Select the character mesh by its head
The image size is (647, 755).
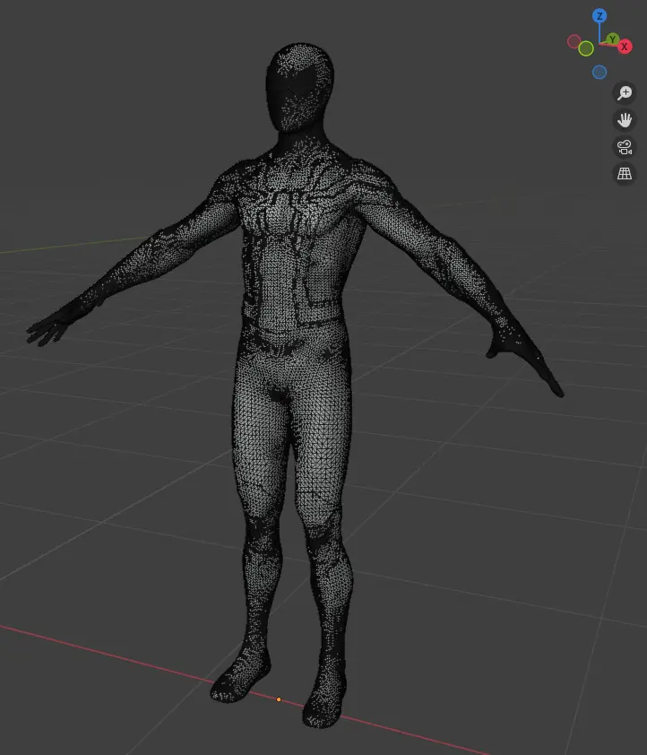(299, 87)
